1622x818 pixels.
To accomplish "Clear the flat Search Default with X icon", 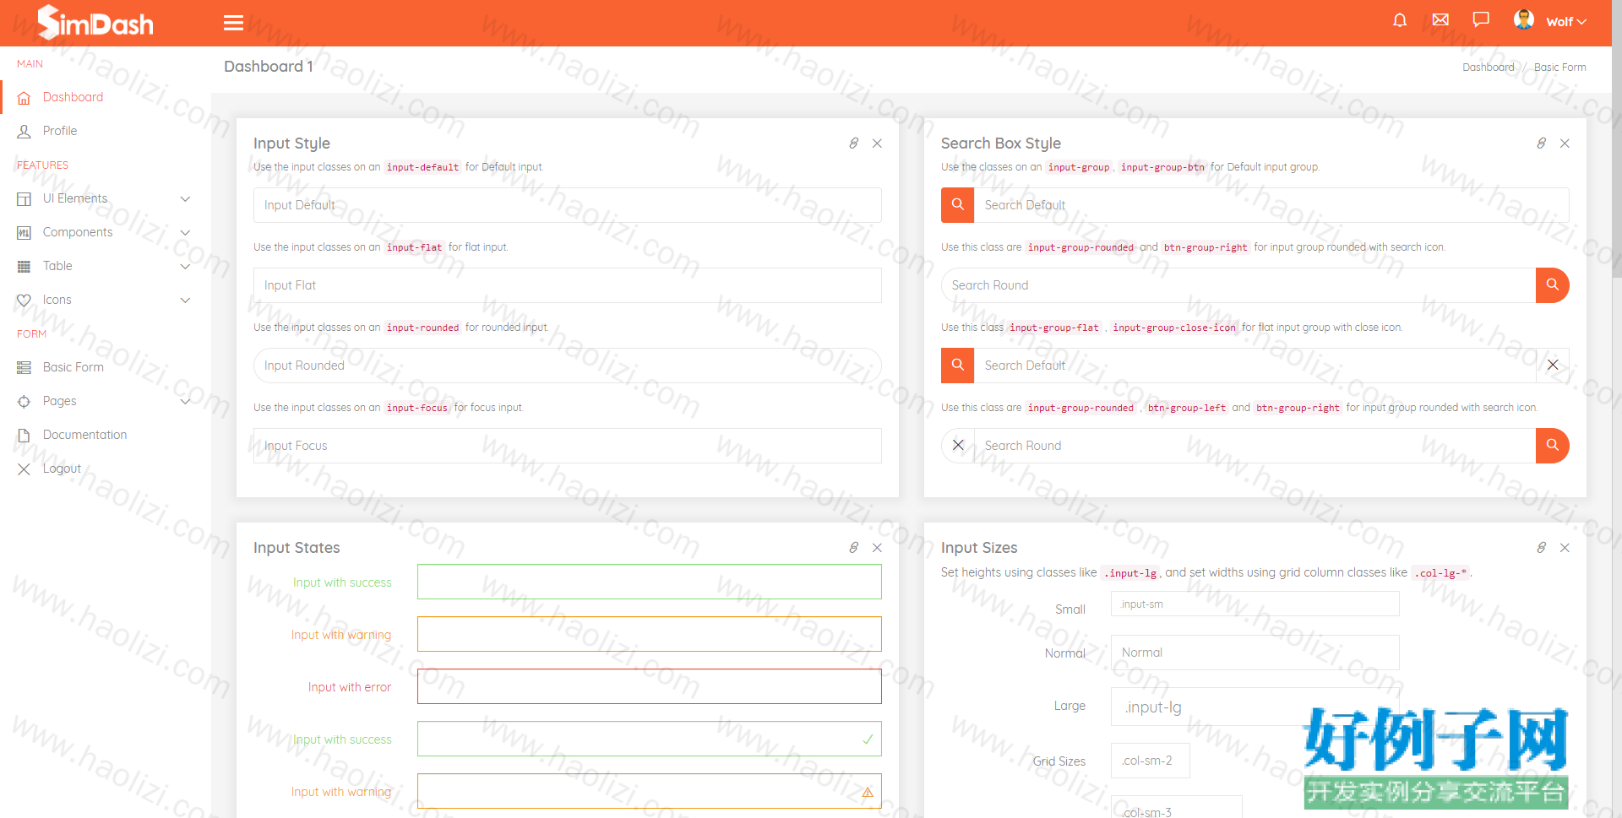I will [1553, 366].
